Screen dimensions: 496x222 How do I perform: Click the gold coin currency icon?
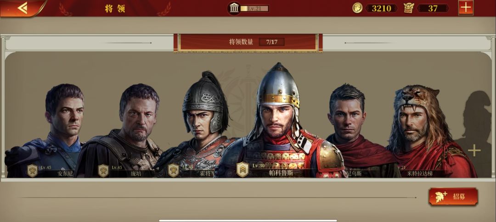(357, 8)
